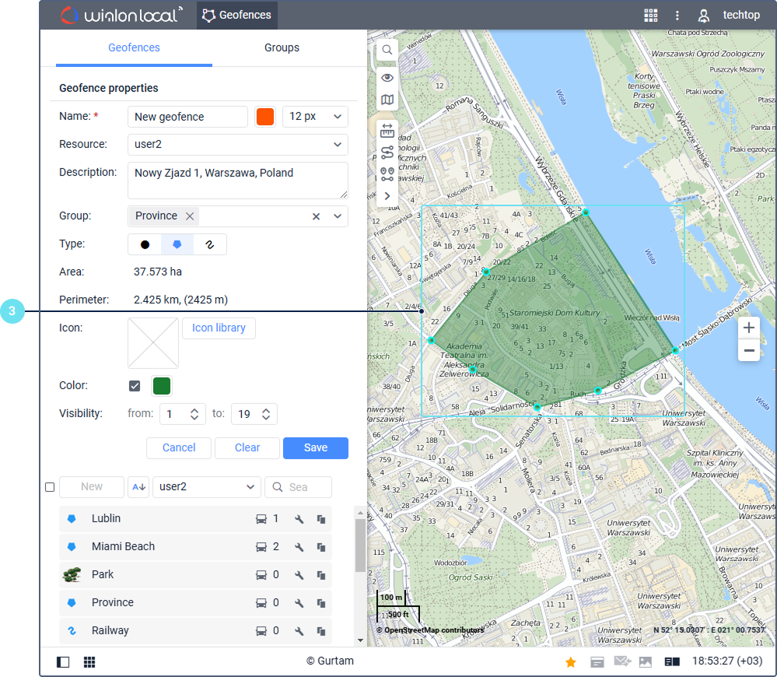Viewport: 777px width, 677px height.
Task: Expand the map tools chevron
Action: pos(387,195)
